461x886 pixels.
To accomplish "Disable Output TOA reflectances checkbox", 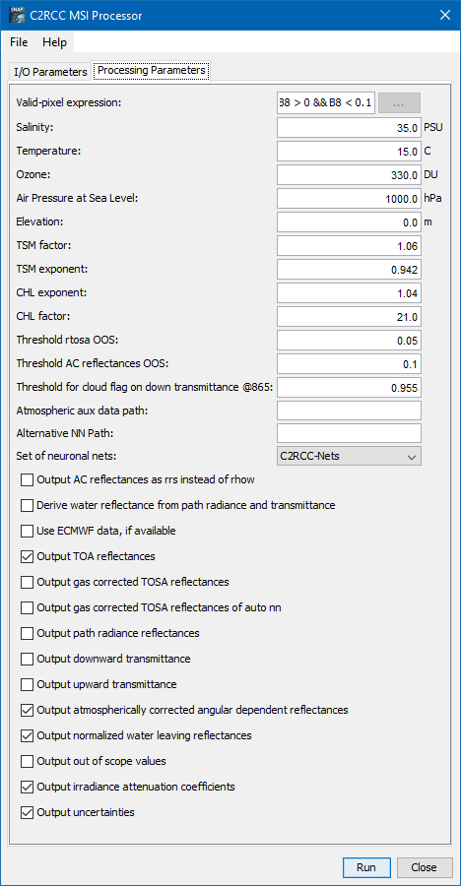I will tap(27, 556).
